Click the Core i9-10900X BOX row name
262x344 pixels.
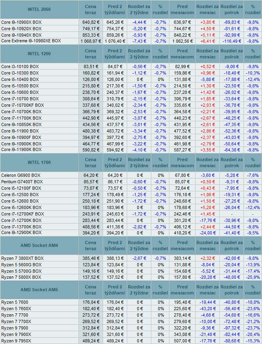21,22
